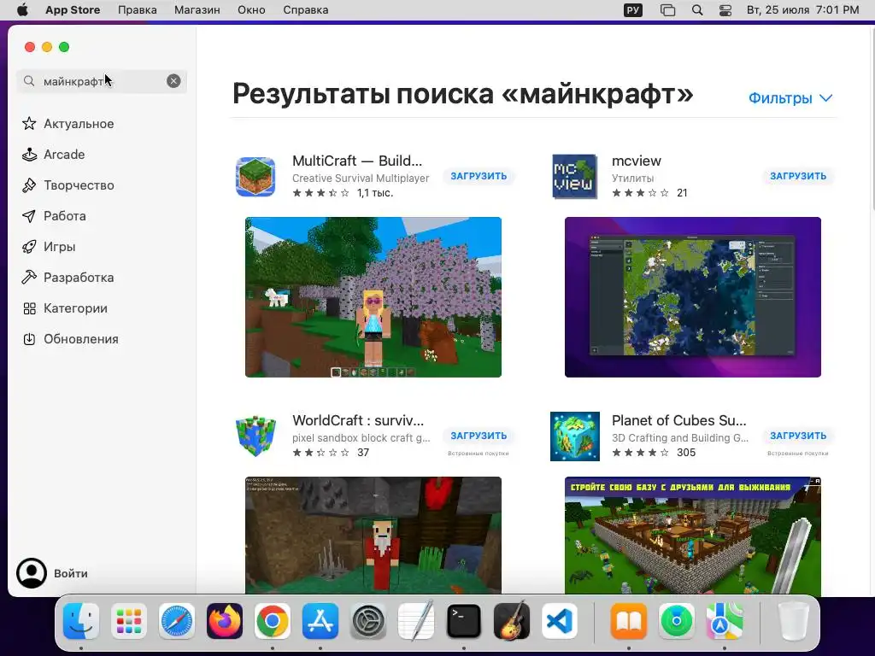Image resolution: width=875 pixels, height=656 pixels.
Task: Switch the РУ keyboard input source
Action: [633, 10]
